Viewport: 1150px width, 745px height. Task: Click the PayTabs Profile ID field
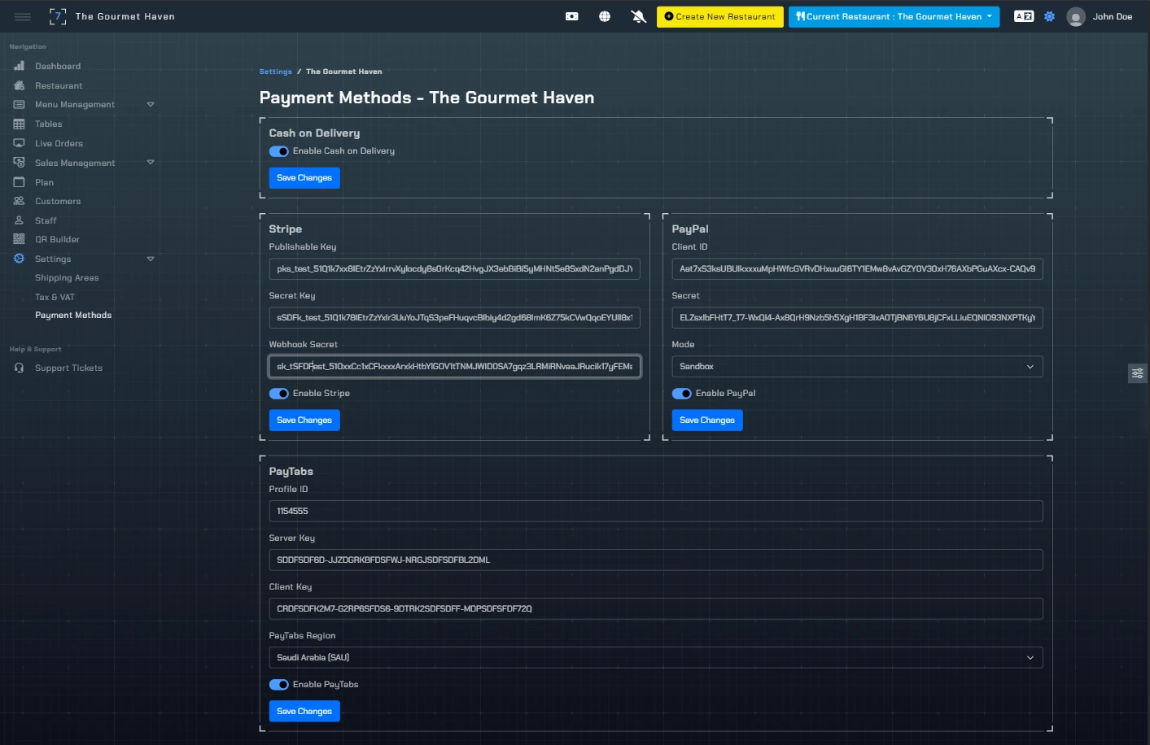656,512
